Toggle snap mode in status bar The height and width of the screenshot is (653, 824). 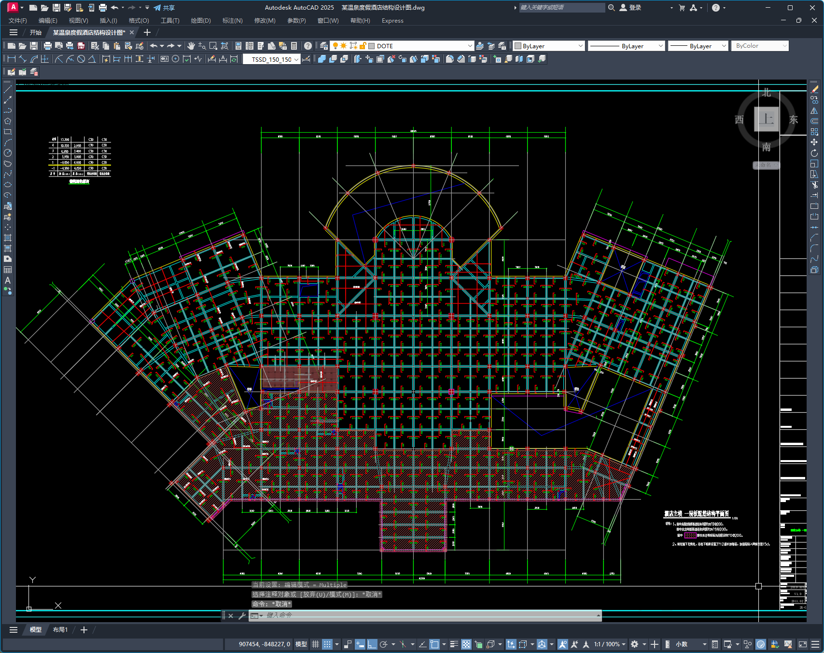pos(327,644)
